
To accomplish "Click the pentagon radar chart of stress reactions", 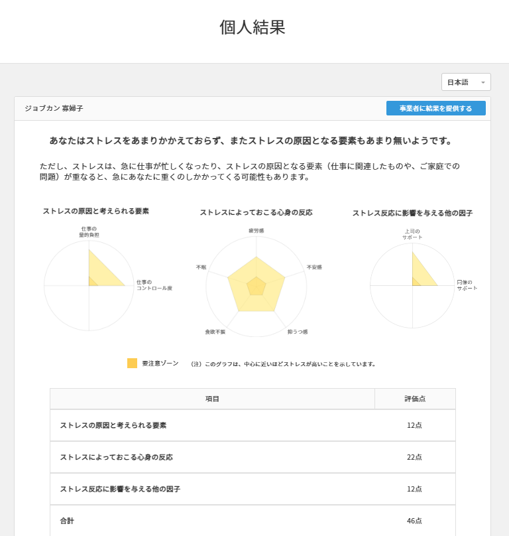I will [x=256, y=286].
